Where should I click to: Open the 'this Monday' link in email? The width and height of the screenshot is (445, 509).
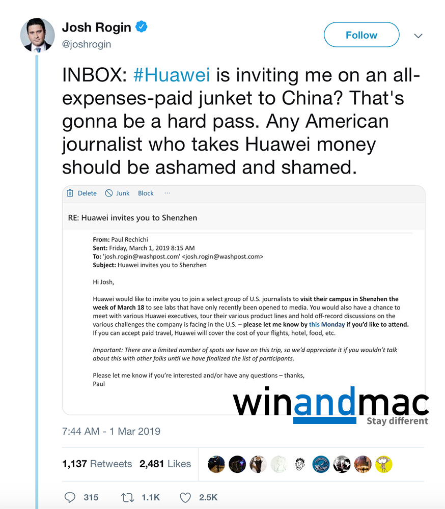tap(327, 324)
